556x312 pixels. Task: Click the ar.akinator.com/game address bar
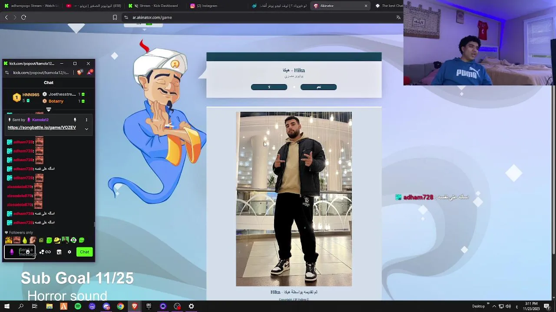261,17
